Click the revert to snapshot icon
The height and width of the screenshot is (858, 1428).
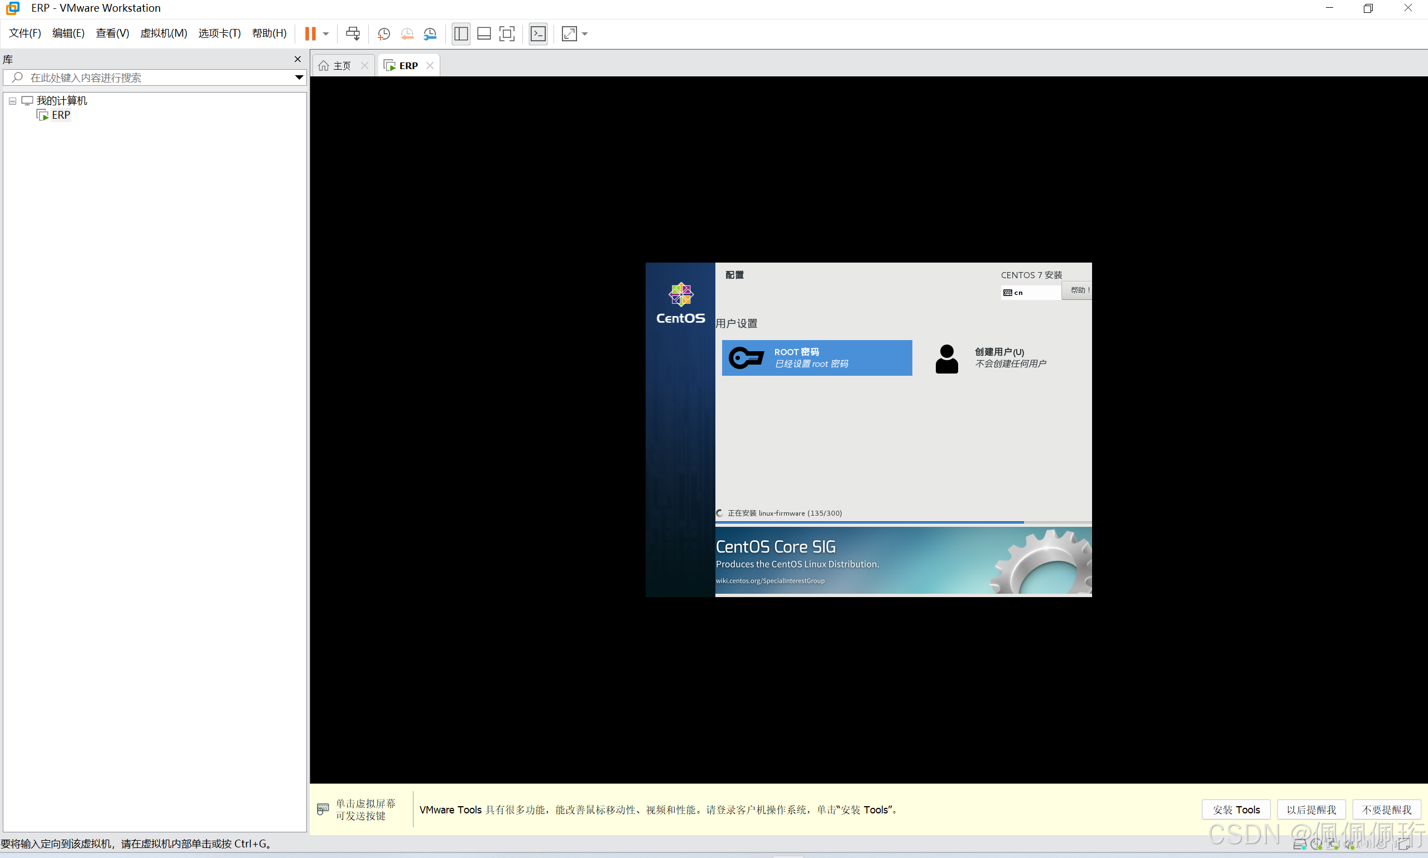(407, 33)
